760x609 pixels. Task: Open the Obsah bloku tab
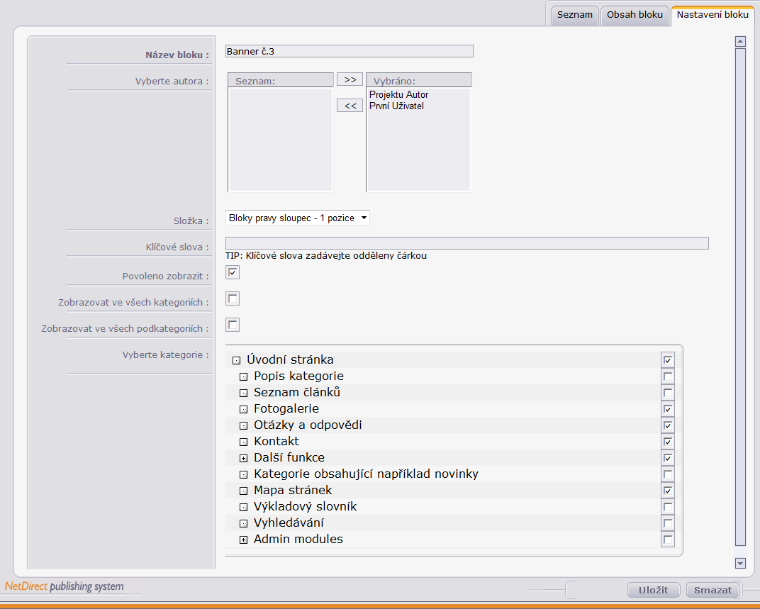(635, 15)
